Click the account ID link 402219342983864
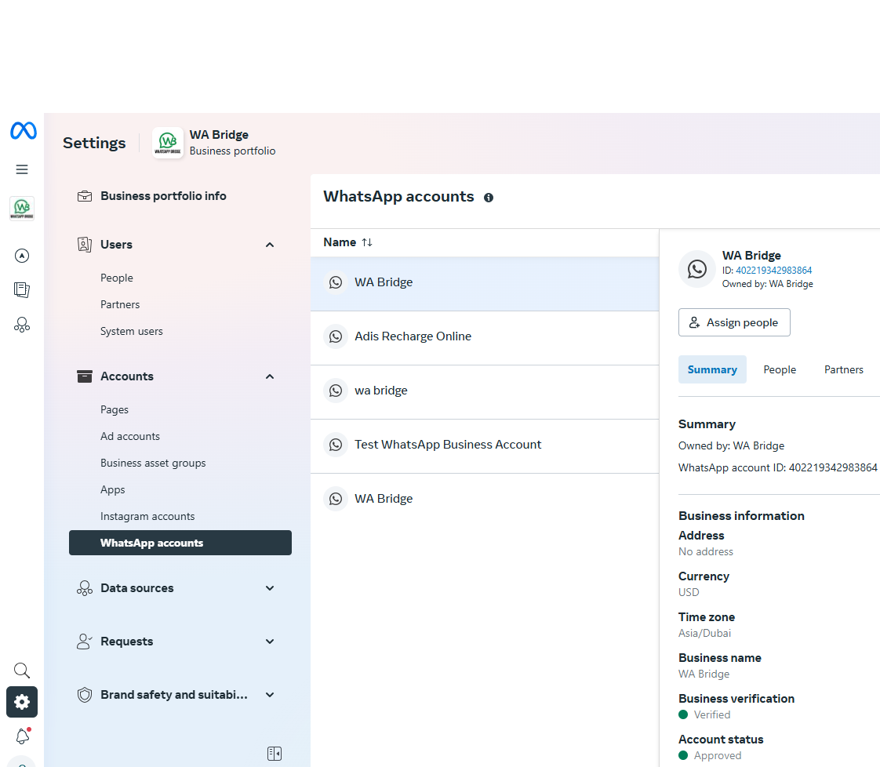Viewport: 880px width, 767px height. (773, 271)
